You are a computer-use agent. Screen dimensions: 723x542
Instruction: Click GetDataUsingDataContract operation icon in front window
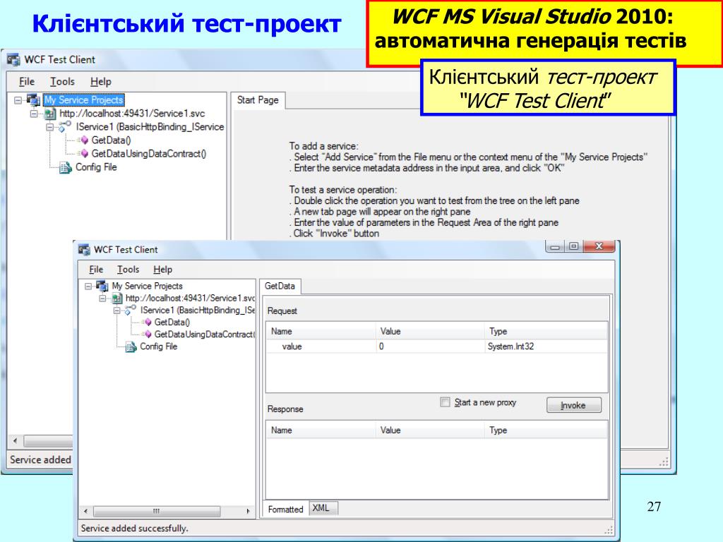point(148,334)
